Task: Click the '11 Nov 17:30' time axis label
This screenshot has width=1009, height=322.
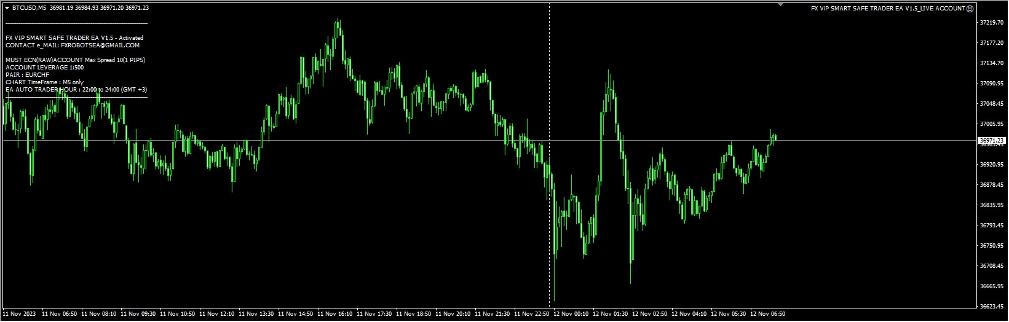Action: pyautogui.click(x=374, y=314)
